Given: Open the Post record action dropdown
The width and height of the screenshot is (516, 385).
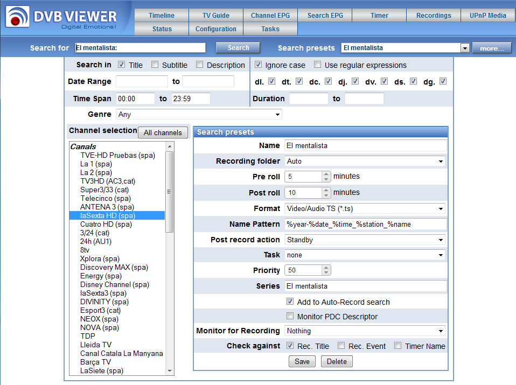Looking at the screenshot, I should (365, 240).
